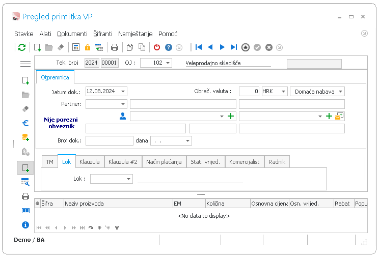
Task: Click the blue info icon in sidebar
Action: tap(25, 225)
